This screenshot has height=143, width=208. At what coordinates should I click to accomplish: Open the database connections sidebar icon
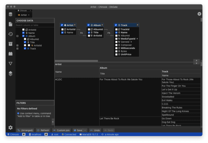point(10,14)
